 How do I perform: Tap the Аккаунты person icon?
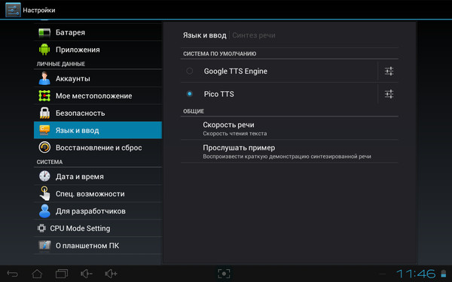(44, 78)
